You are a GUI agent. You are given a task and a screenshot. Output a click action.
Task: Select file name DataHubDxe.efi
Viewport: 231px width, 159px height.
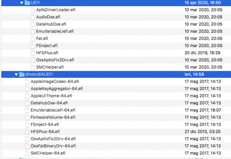click(51, 24)
